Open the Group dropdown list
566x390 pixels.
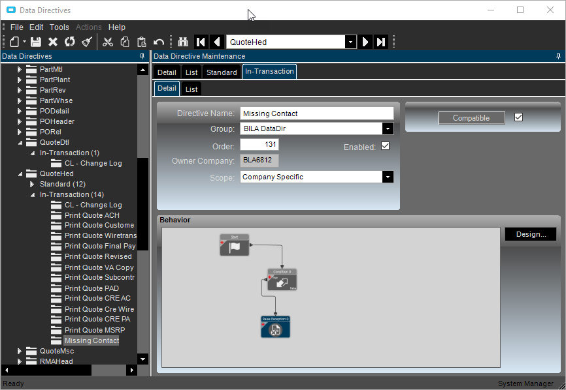[x=388, y=128]
